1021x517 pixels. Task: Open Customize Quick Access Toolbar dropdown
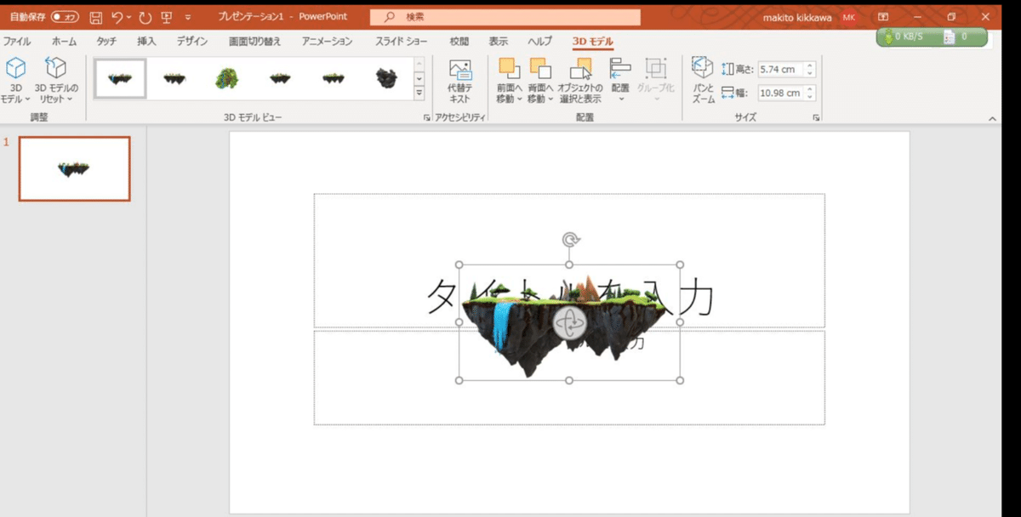[x=187, y=17]
